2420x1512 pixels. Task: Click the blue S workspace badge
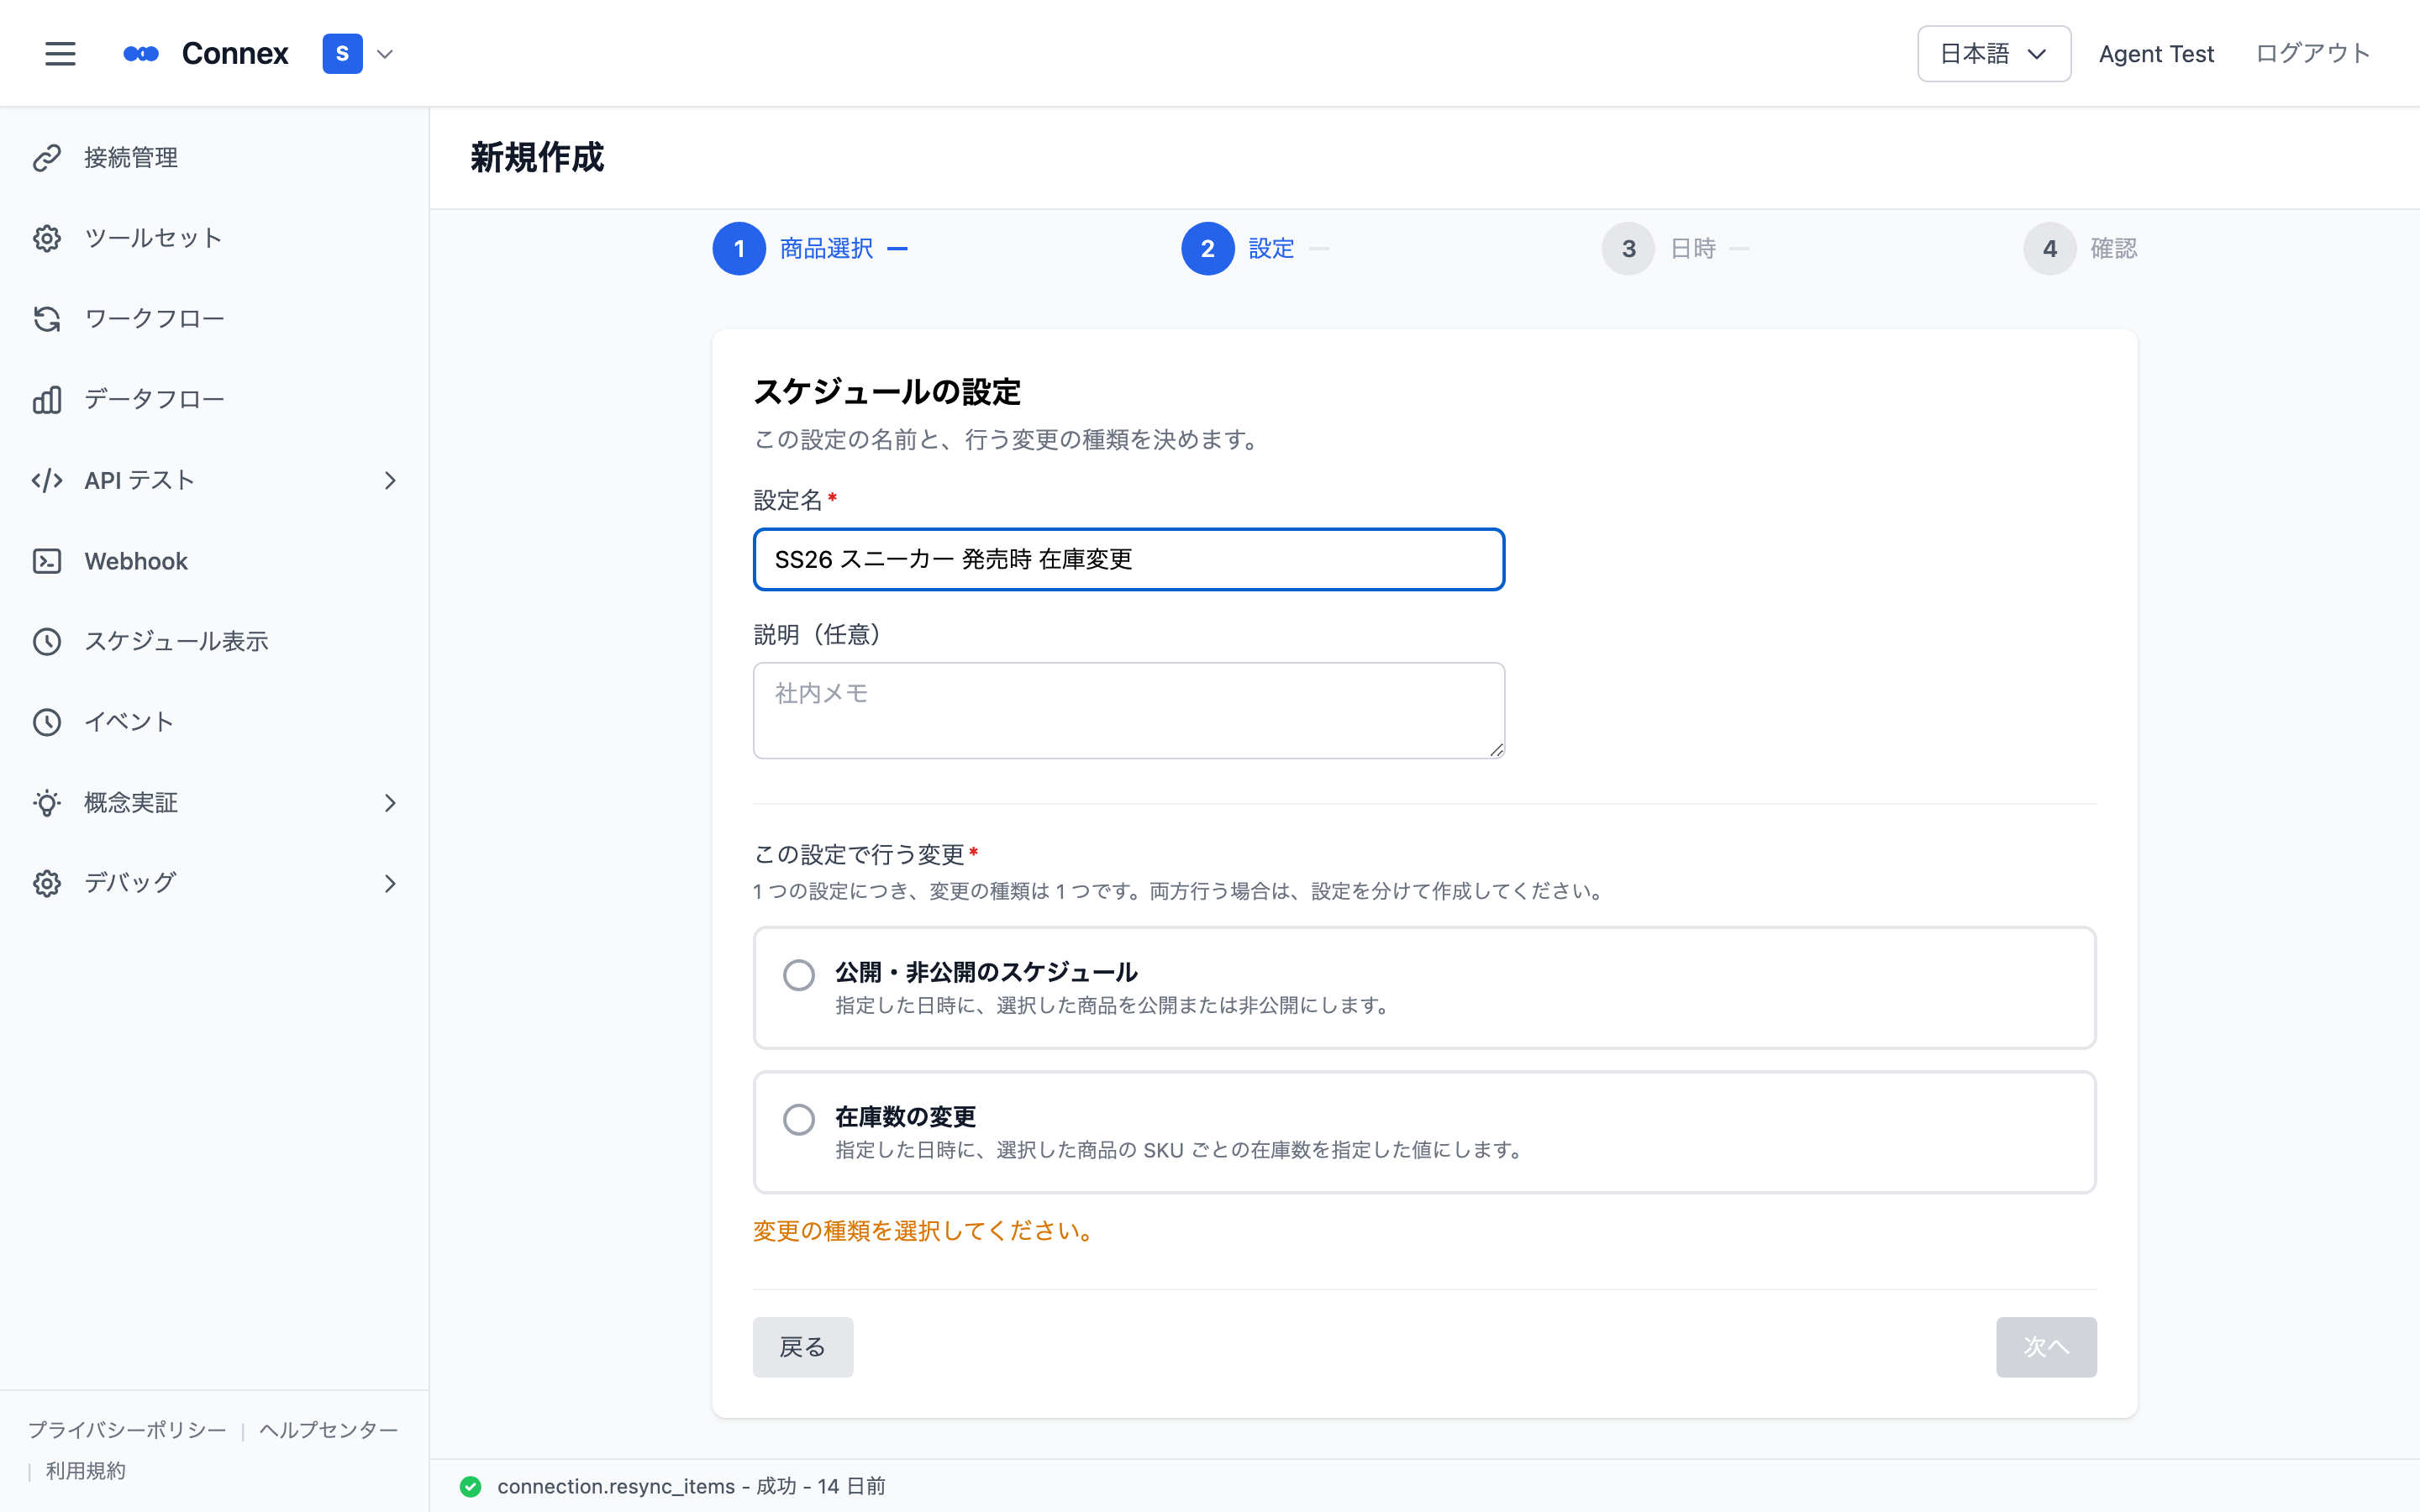pyautogui.click(x=342, y=54)
